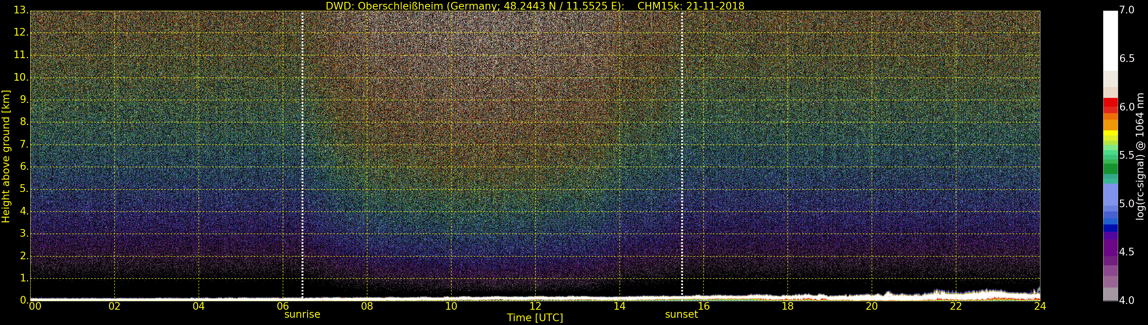Screen dimensions: 1148x325
Task: Click the "sunset" label below the axis
Action: [x=682, y=314]
